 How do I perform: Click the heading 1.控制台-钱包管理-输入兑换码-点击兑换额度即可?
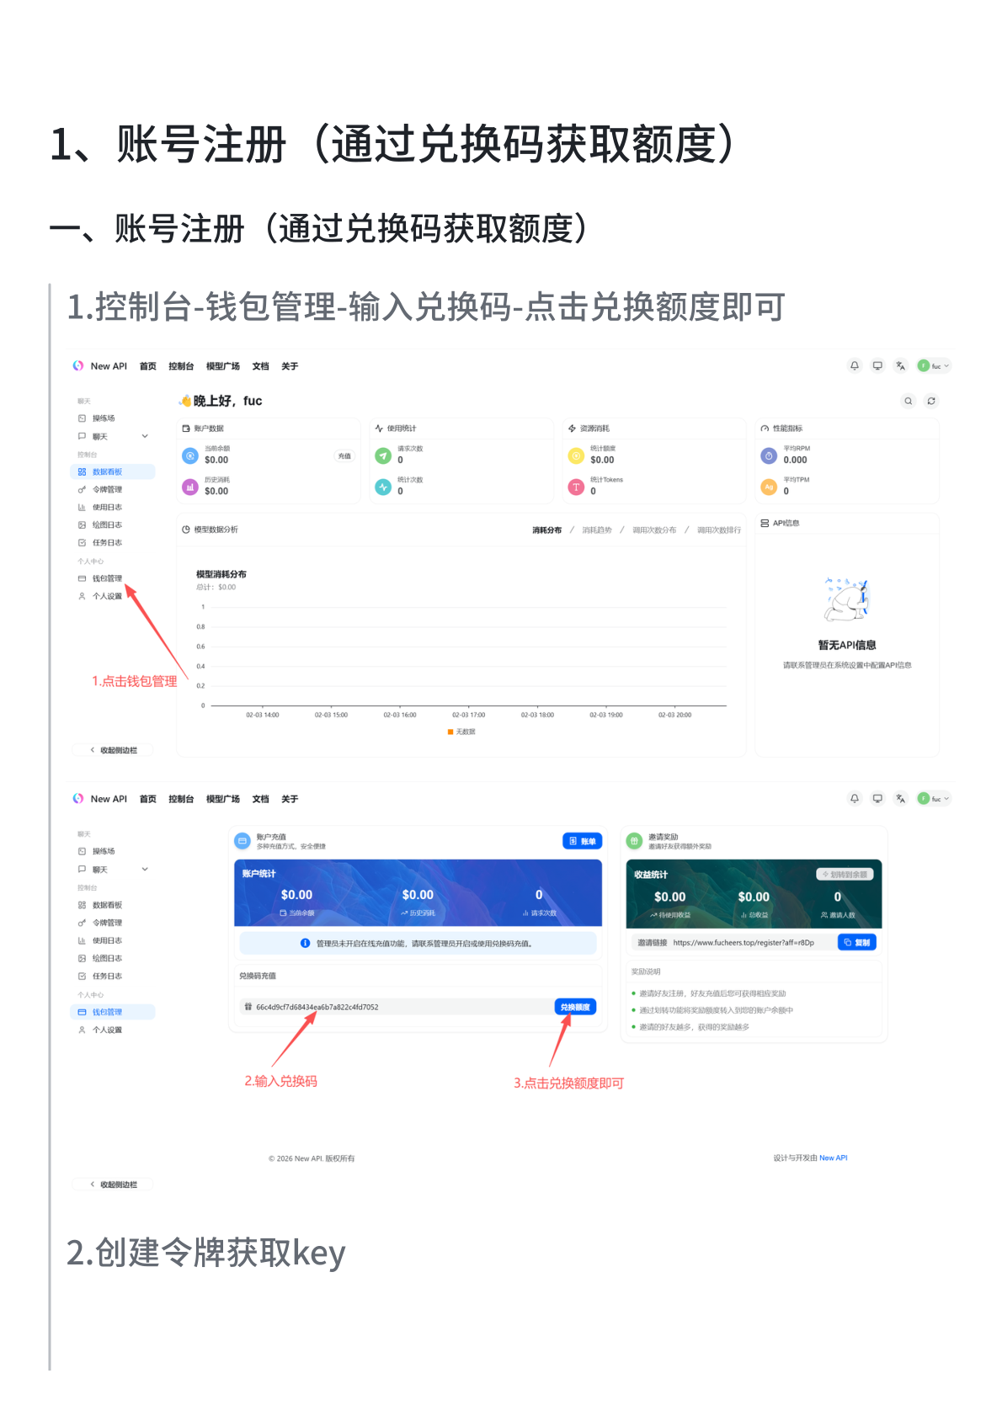[426, 307]
